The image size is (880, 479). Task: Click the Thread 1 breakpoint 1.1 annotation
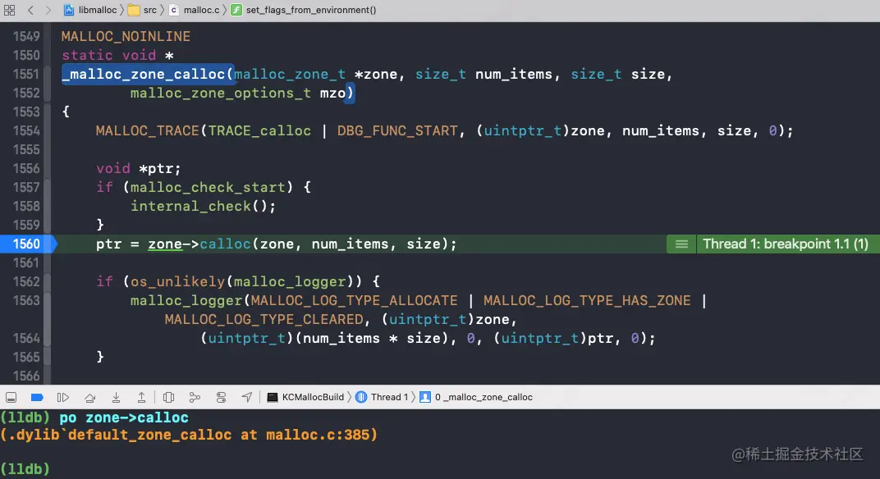[785, 244]
